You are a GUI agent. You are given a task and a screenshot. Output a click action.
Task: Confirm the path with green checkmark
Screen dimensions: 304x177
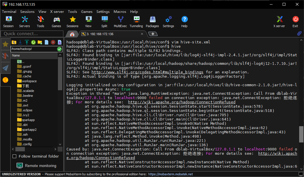[59, 49]
